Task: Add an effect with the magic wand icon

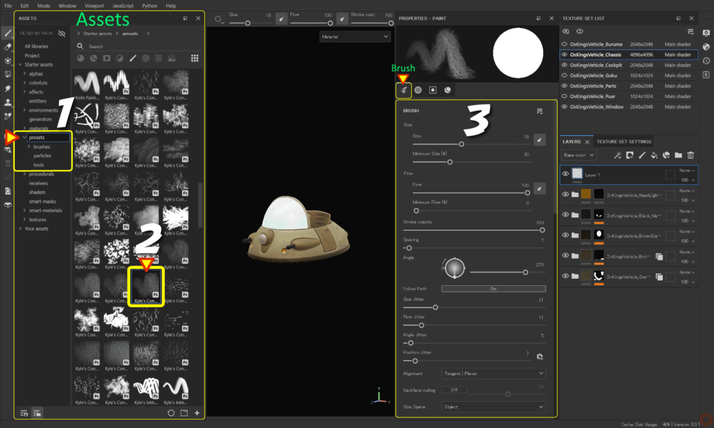Action: click(x=618, y=155)
